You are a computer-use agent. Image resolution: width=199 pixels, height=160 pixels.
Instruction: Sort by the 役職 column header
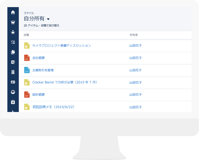[x=26, y=35]
